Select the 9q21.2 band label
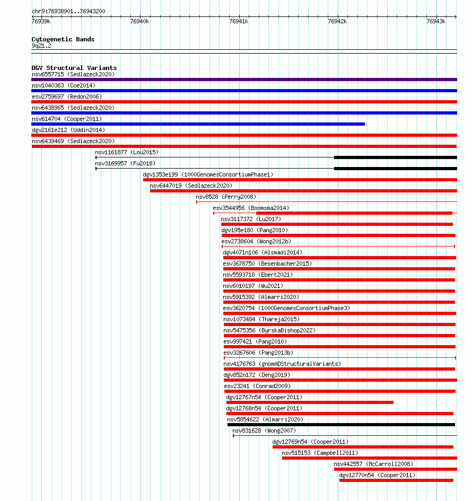Viewport: 472px width, 501px height. (41, 46)
